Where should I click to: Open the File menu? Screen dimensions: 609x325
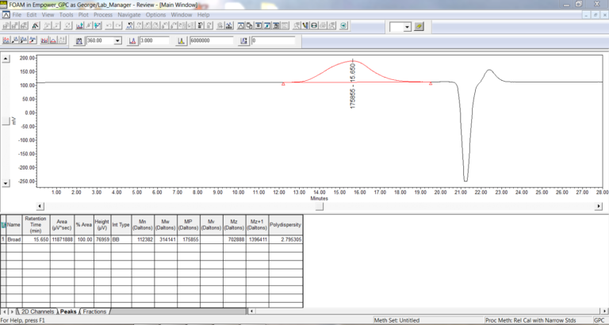[x=17, y=15]
